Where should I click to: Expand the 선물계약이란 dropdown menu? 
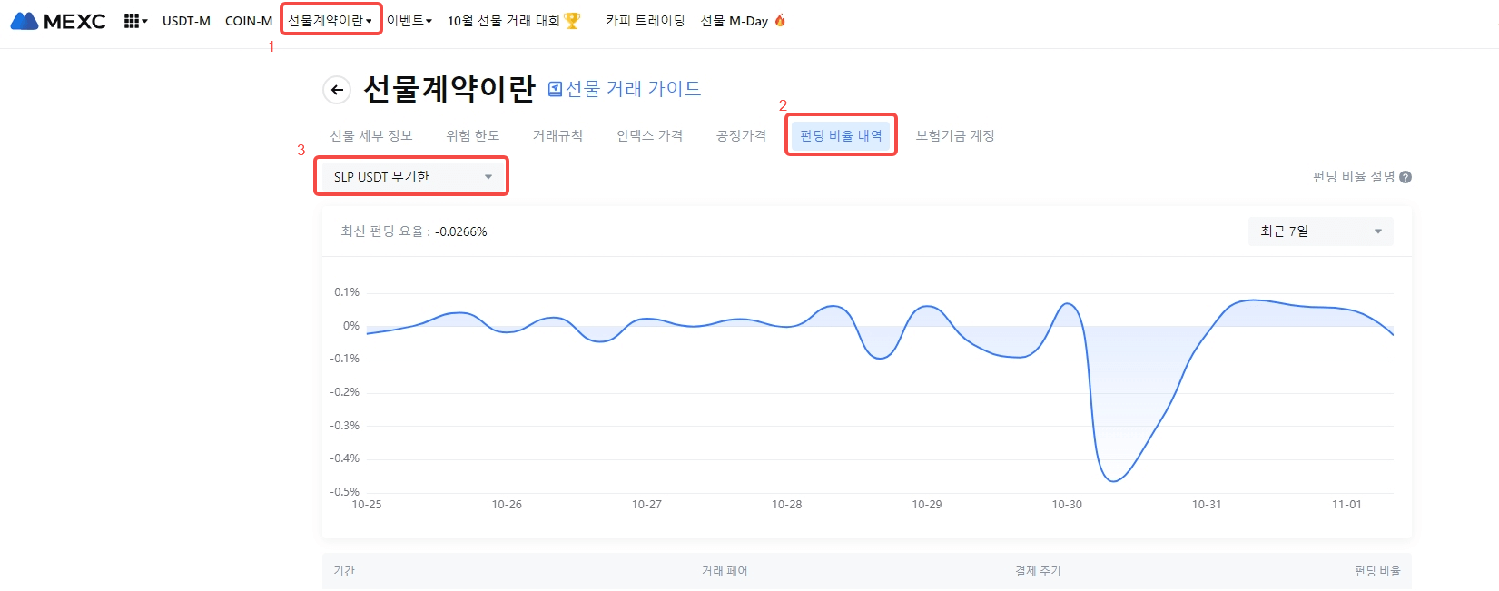pos(330,20)
